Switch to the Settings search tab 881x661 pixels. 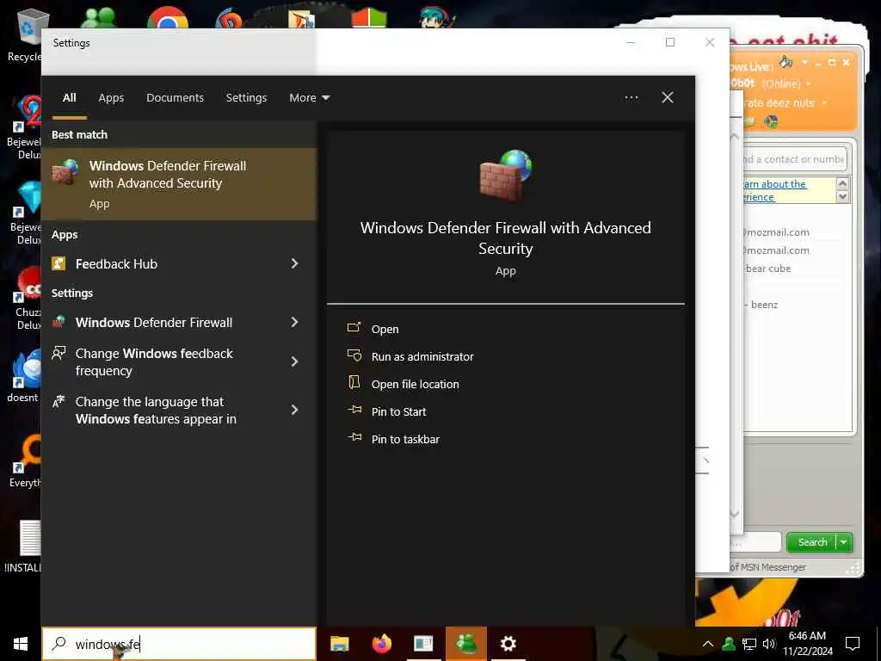point(246,98)
